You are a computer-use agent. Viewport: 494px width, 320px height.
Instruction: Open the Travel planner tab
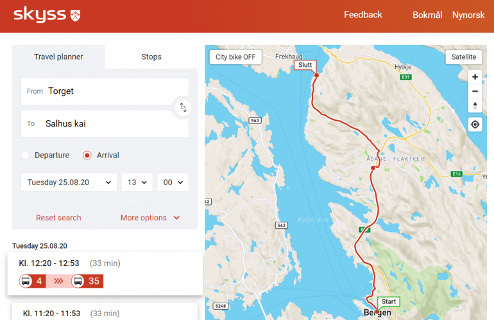click(58, 57)
